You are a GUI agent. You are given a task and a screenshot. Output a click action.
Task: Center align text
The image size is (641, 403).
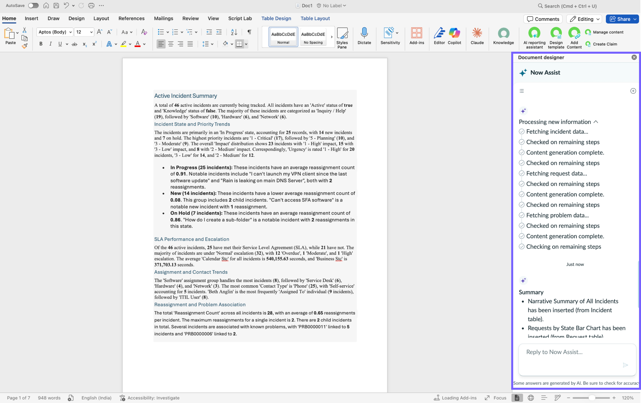(x=171, y=44)
